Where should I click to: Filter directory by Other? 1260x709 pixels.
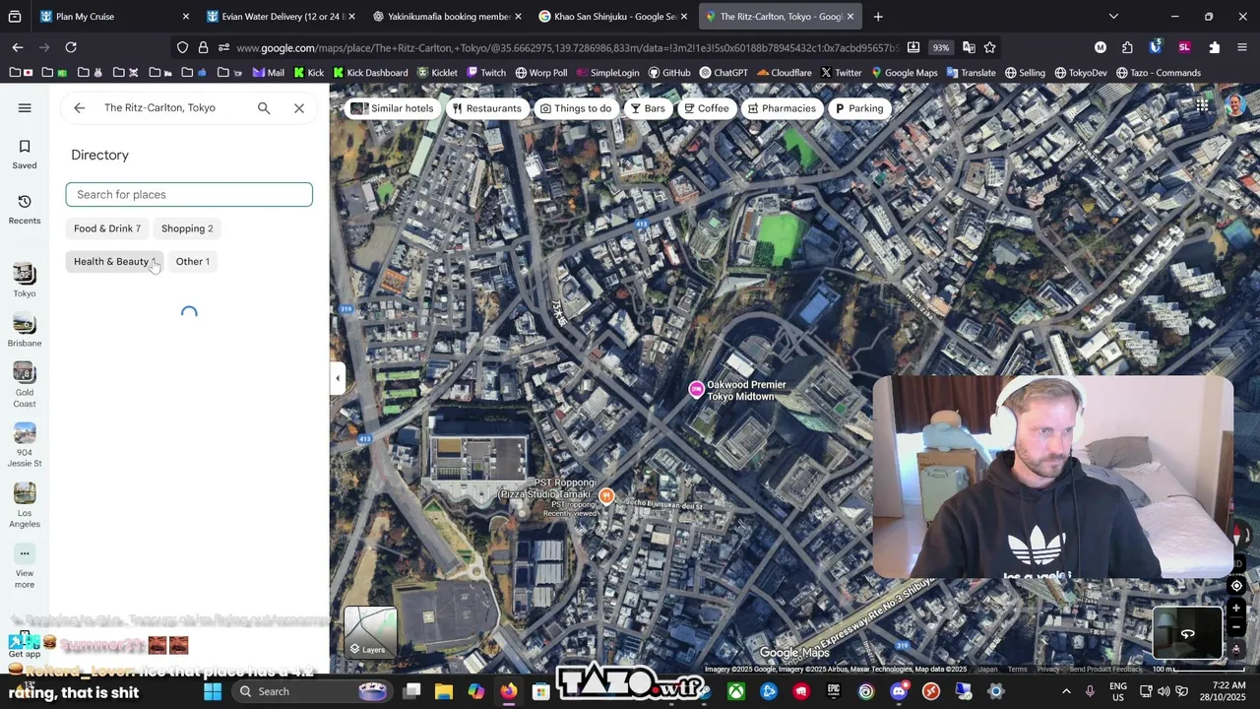pyautogui.click(x=192, y=261)
